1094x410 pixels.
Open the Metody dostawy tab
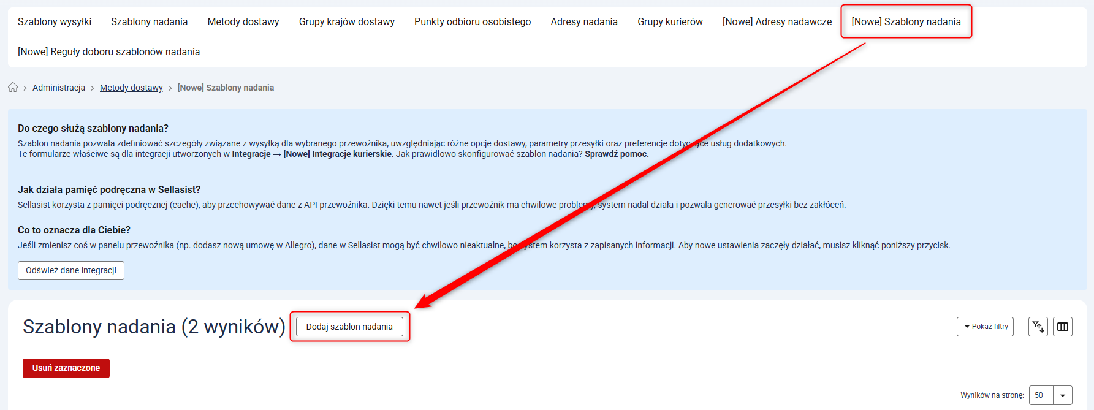(x=243, y=22)
